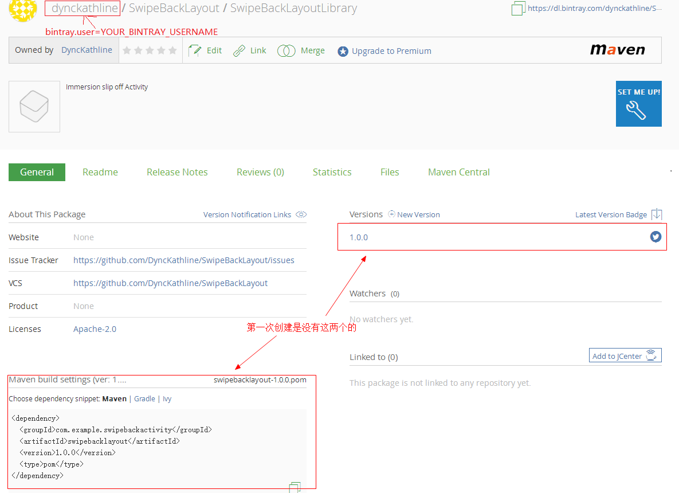Image resolution: width=679 pixels, height=493 pixels.
Task: Click the Merge circles icon
Action: tap(286, 50)
